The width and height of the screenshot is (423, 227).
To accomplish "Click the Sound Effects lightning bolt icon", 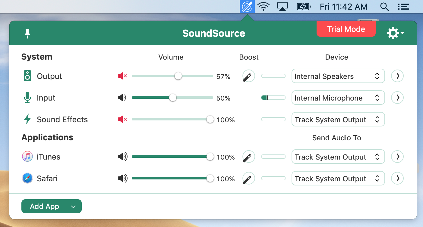I will pyautogui.click(x=27, y=119).
